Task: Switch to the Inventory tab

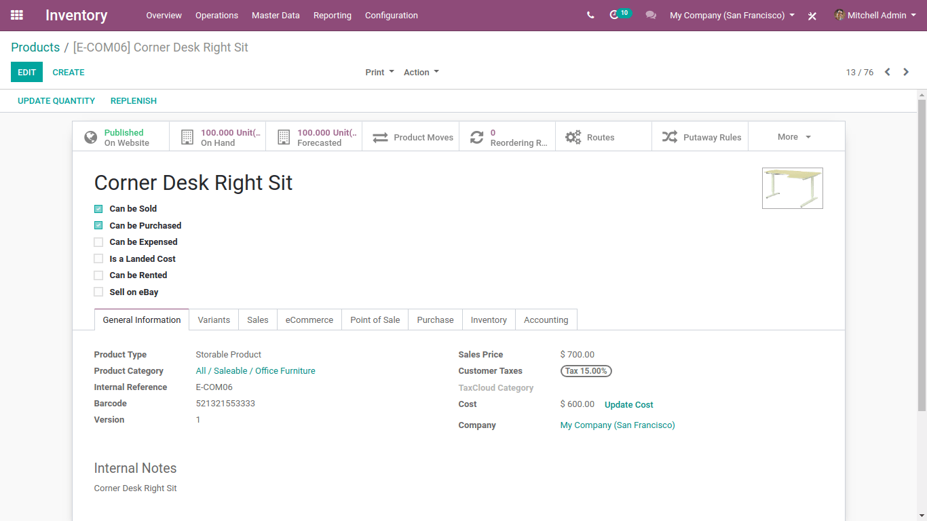Action: 489,320
